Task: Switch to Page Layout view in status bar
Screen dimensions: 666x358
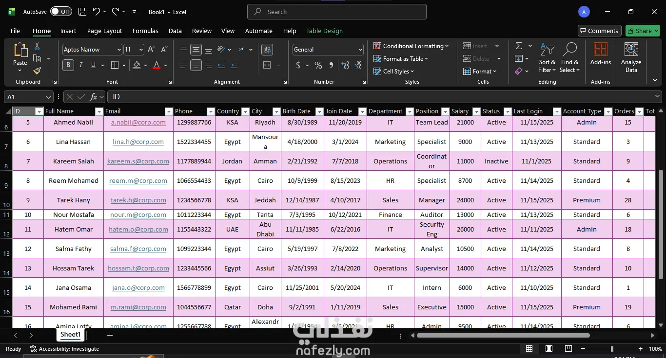Action: (x=549, y=349)
